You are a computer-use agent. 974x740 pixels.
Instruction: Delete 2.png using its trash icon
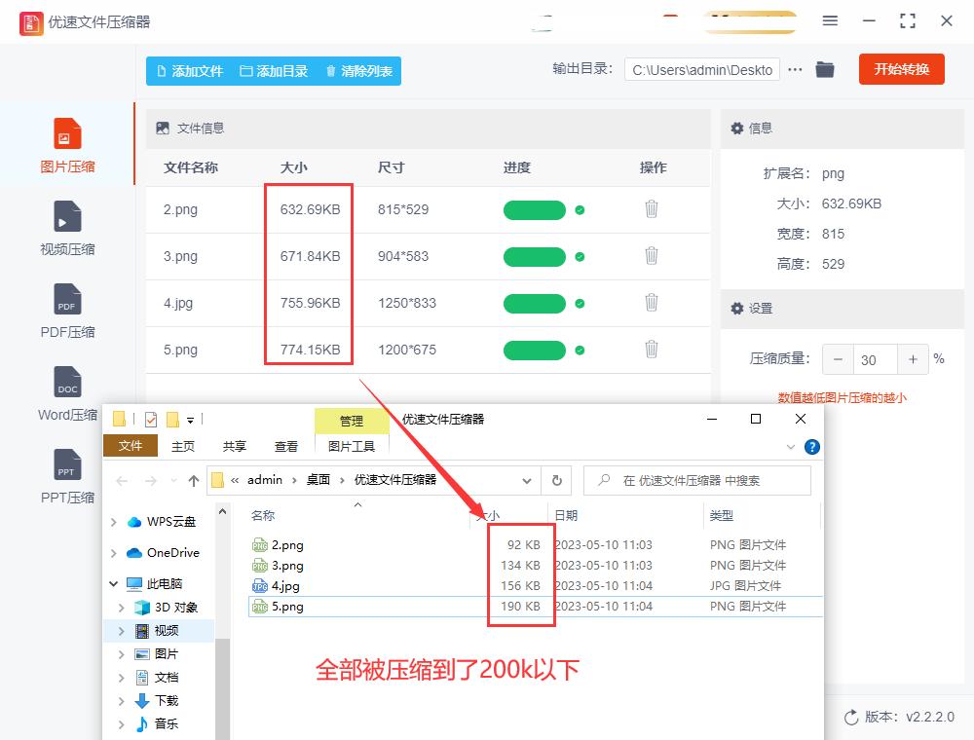tap(651, 209)
